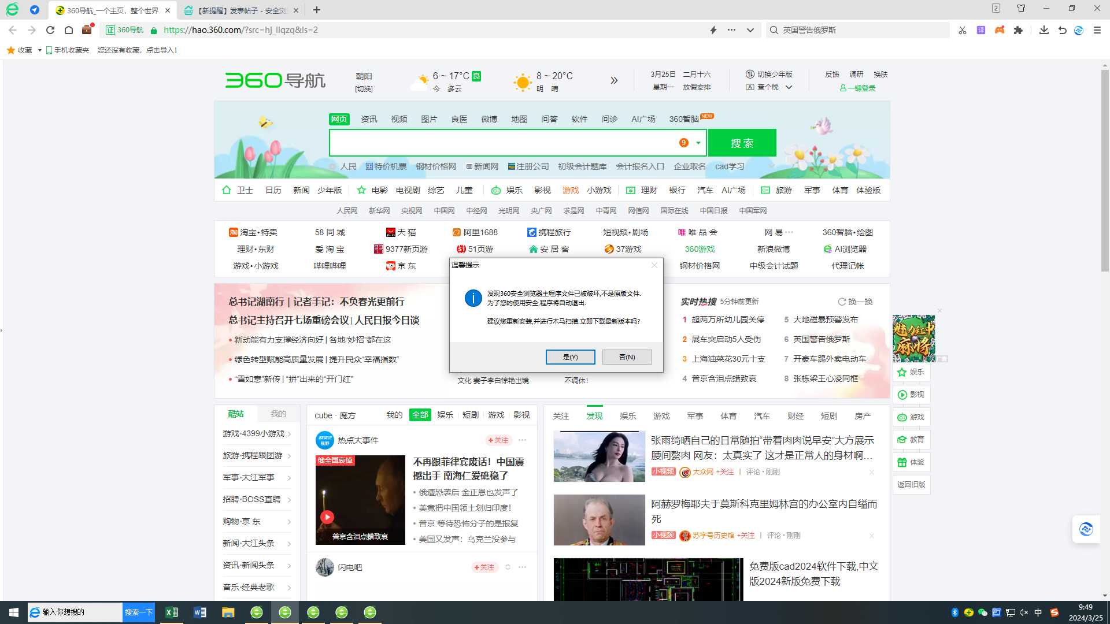The height and width of the screenshot is (624, 1110).
Task: Close the 温馨提示 dialog with X
Action: point(654,265)
